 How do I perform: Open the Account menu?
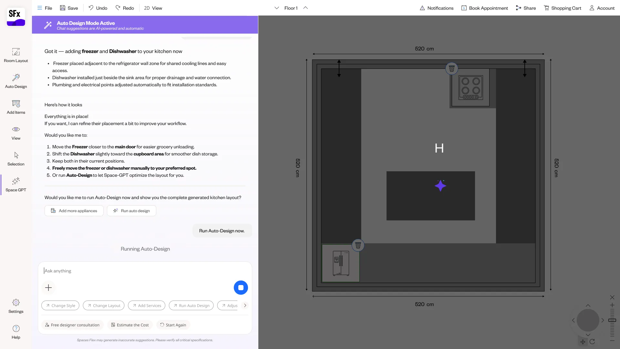click(x=602, y=8)
